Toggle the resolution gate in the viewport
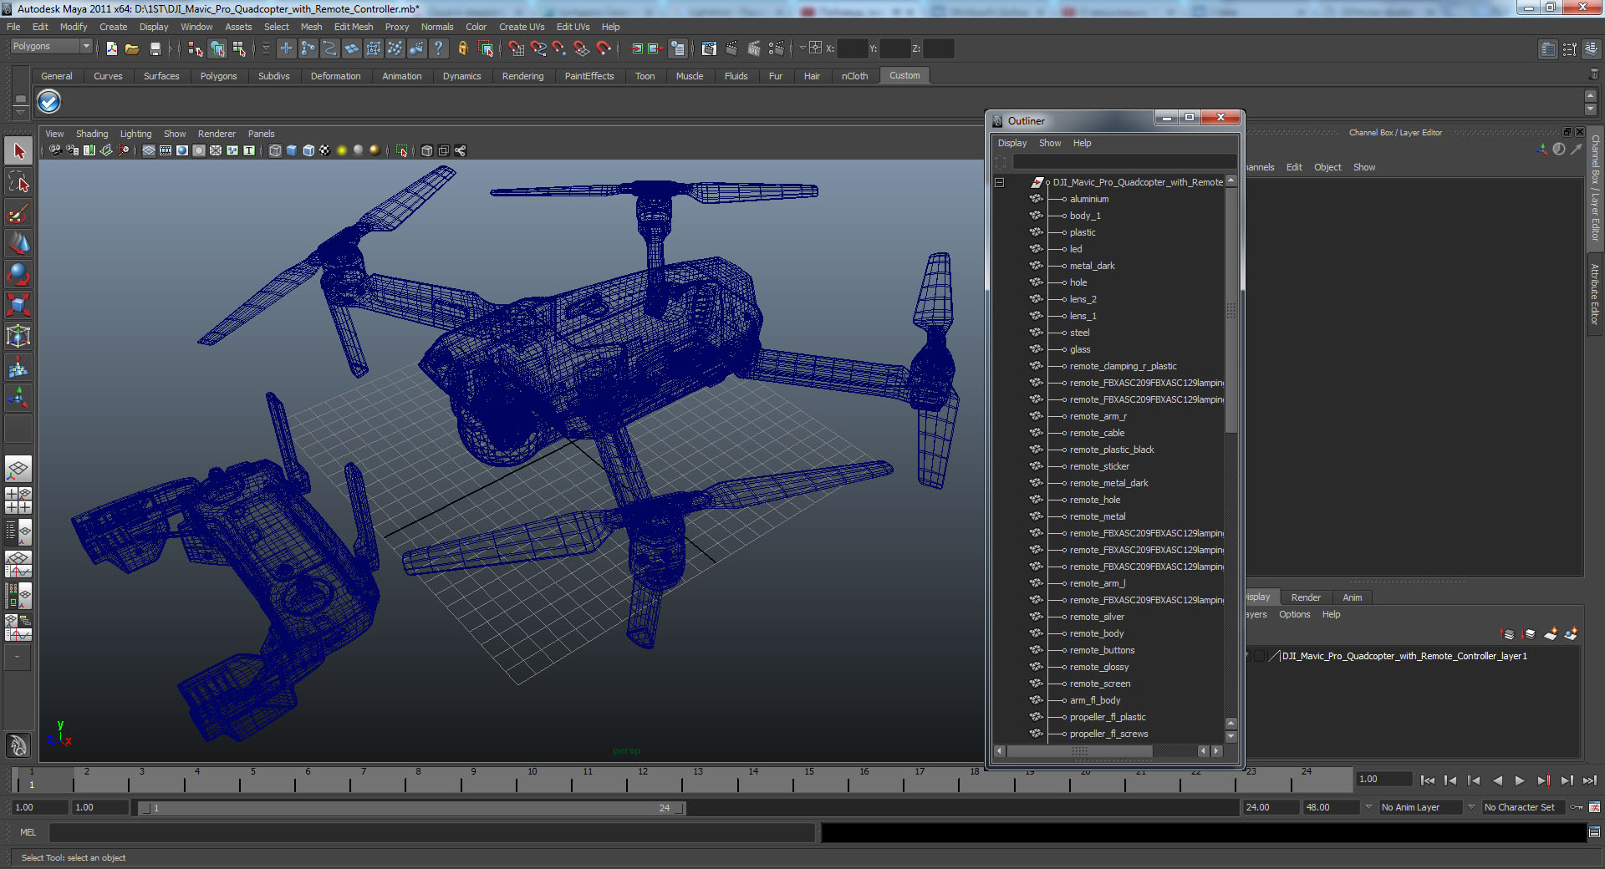 (182, 150)
